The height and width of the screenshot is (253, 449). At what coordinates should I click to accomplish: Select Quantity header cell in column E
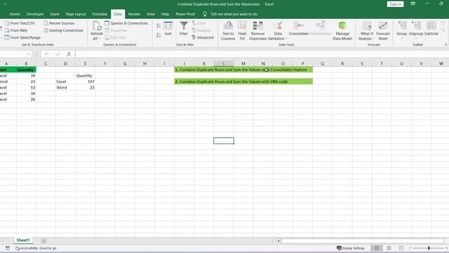[85, 75]
